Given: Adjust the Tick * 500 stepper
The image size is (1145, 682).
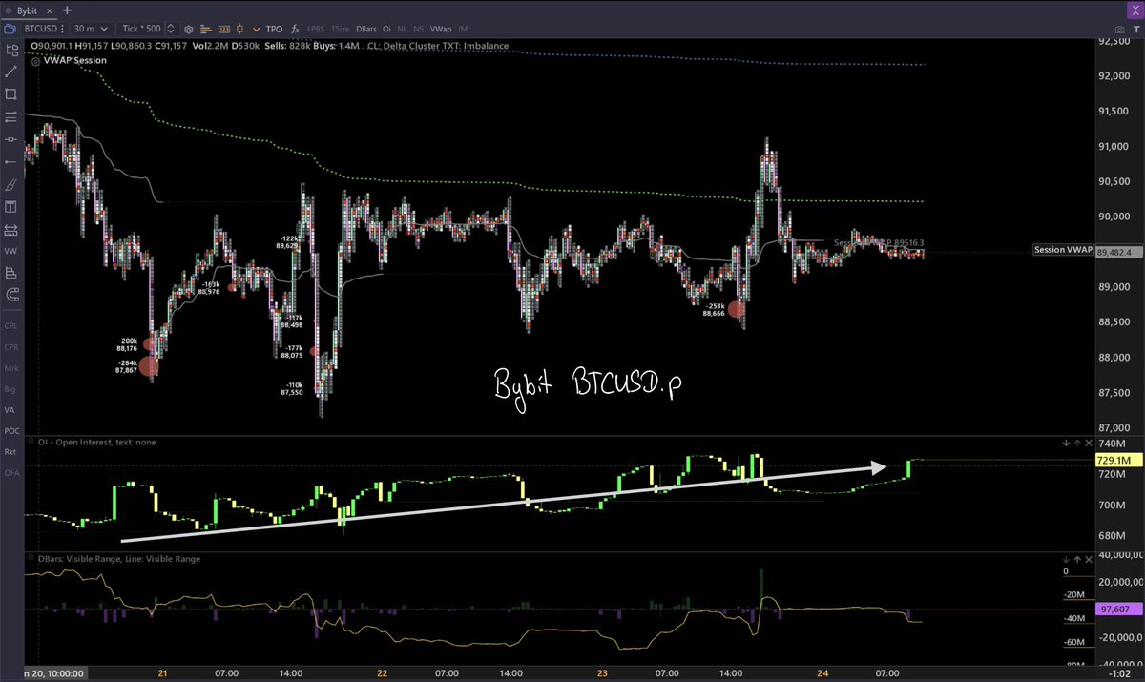Looking at the screenshot, I should click(x=170, y=29).
